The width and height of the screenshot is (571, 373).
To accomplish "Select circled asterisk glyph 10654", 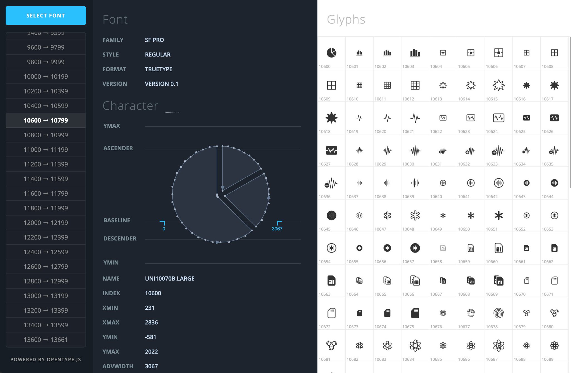I will [x=332, y=248].
